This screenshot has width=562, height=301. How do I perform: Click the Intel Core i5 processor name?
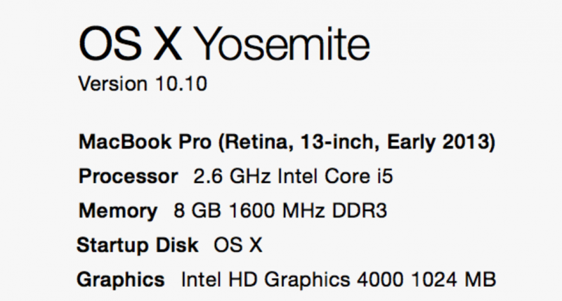click(336, 176)
